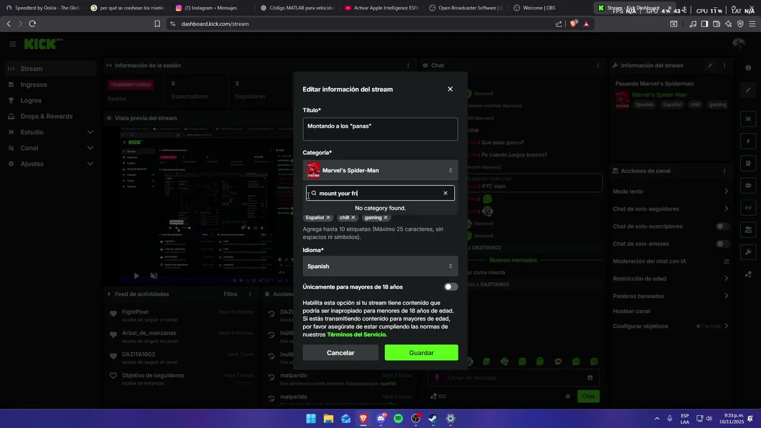Click the broadcast signal icon in right sidebar
This screenshot has height=428, width=761.
(x=749, y=207)
